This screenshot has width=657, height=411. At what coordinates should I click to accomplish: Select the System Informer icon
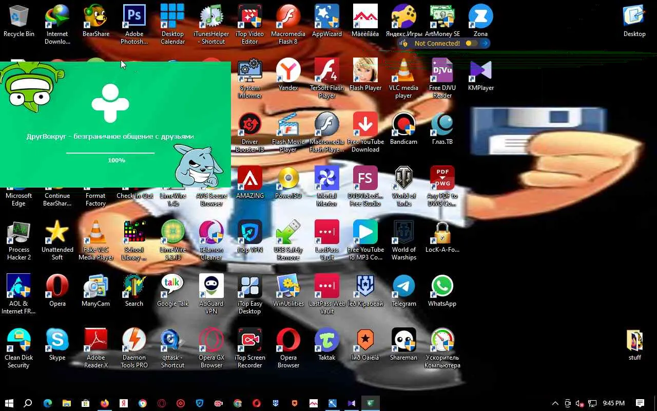pyautogui.click(x=250, y=79)
